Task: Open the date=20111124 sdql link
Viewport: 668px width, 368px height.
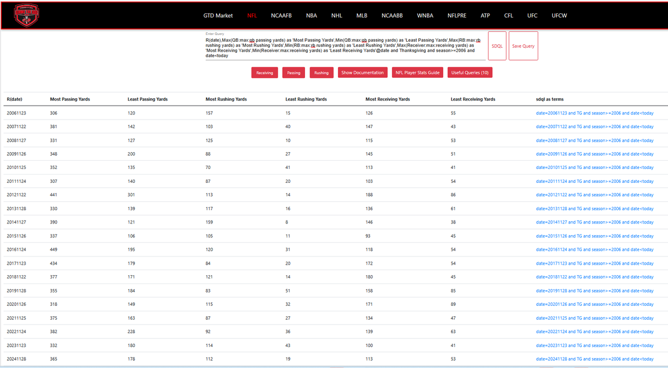Action: [595, 181]
